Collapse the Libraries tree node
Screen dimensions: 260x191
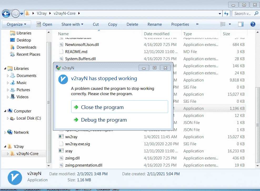tap(5, 69)
